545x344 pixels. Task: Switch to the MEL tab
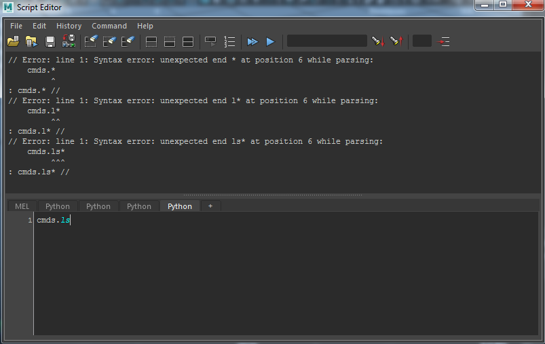click(22, 206)
